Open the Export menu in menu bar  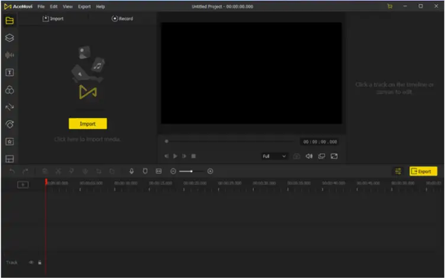click(x=85, y=7)
